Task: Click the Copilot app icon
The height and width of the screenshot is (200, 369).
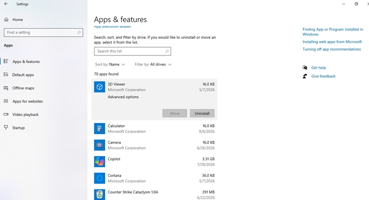Action: point(100,162)
